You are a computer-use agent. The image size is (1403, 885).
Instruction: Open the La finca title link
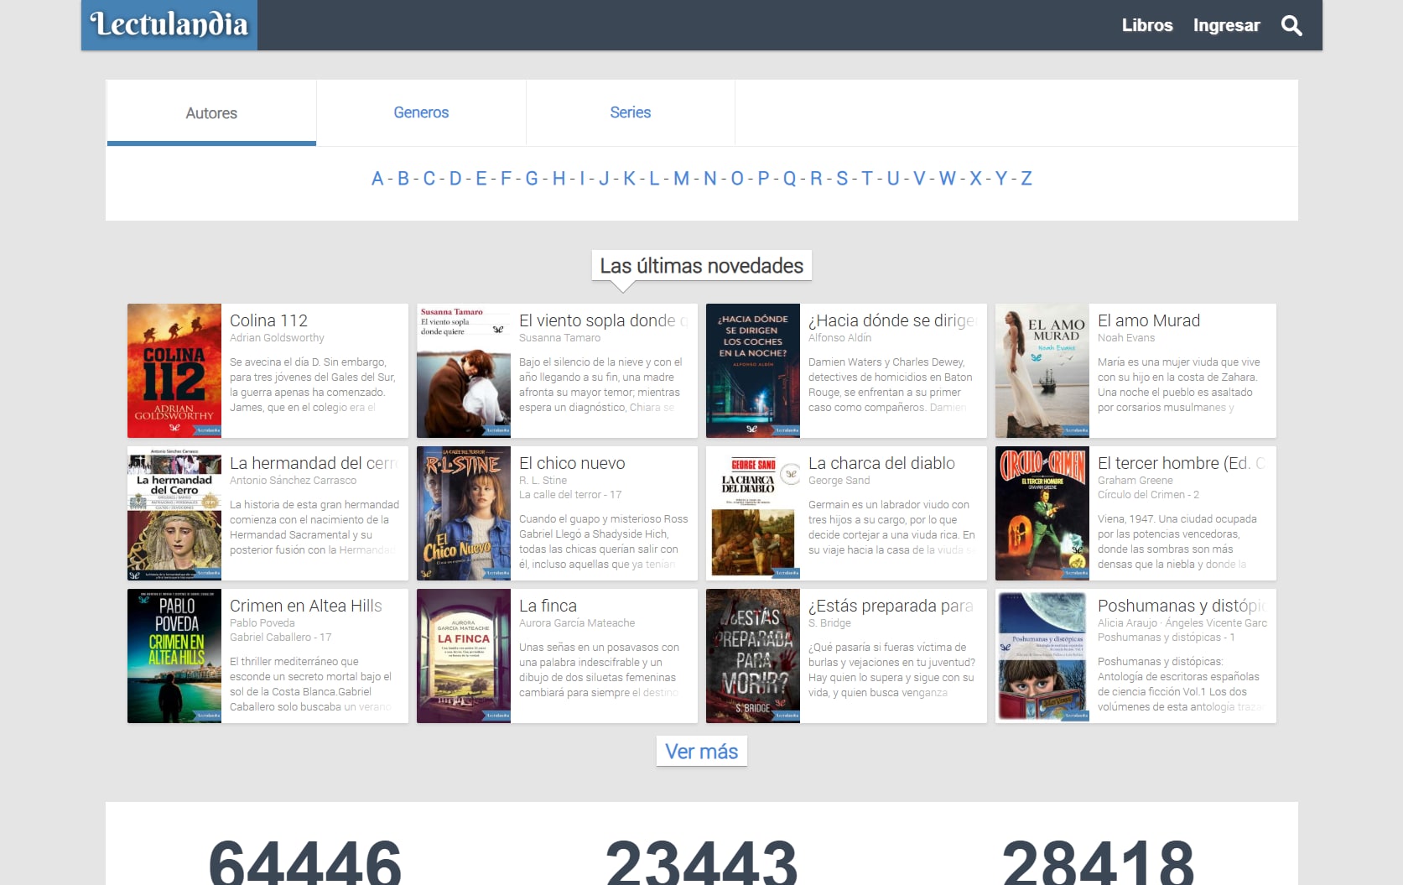[548, 606]
